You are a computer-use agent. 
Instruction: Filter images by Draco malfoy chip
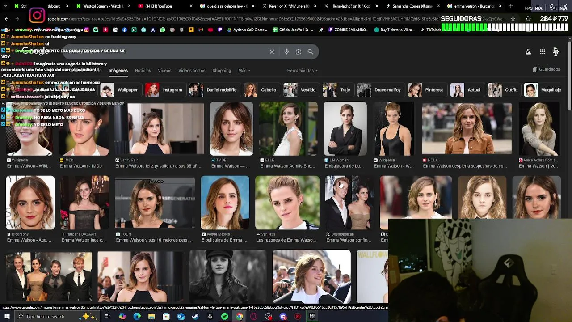pos(381,90)
